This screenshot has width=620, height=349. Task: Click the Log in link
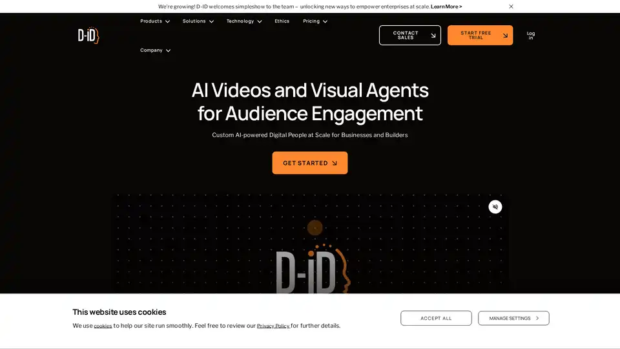[x=531, y=36]
